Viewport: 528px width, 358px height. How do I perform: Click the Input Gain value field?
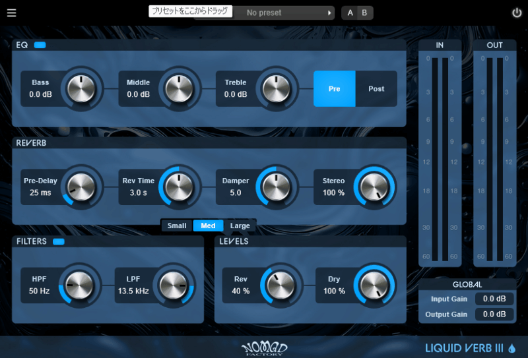(x=494, y=299)
